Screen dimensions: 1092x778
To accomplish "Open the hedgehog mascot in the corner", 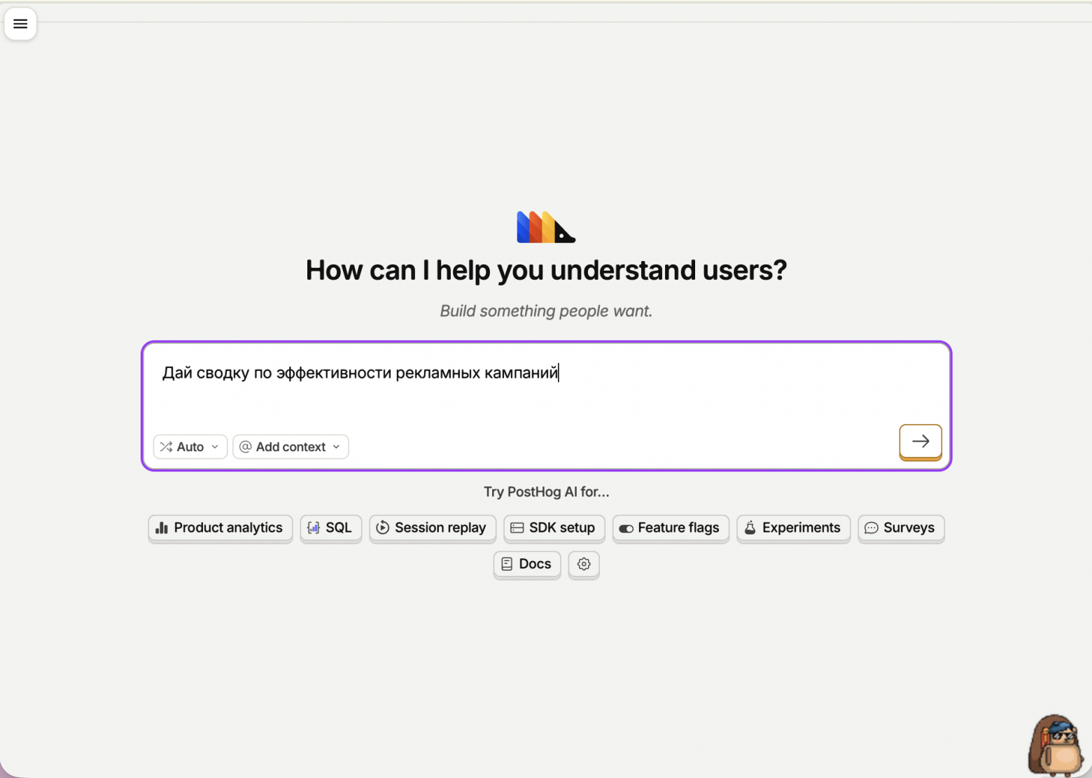I will (x=1057, y=745).
